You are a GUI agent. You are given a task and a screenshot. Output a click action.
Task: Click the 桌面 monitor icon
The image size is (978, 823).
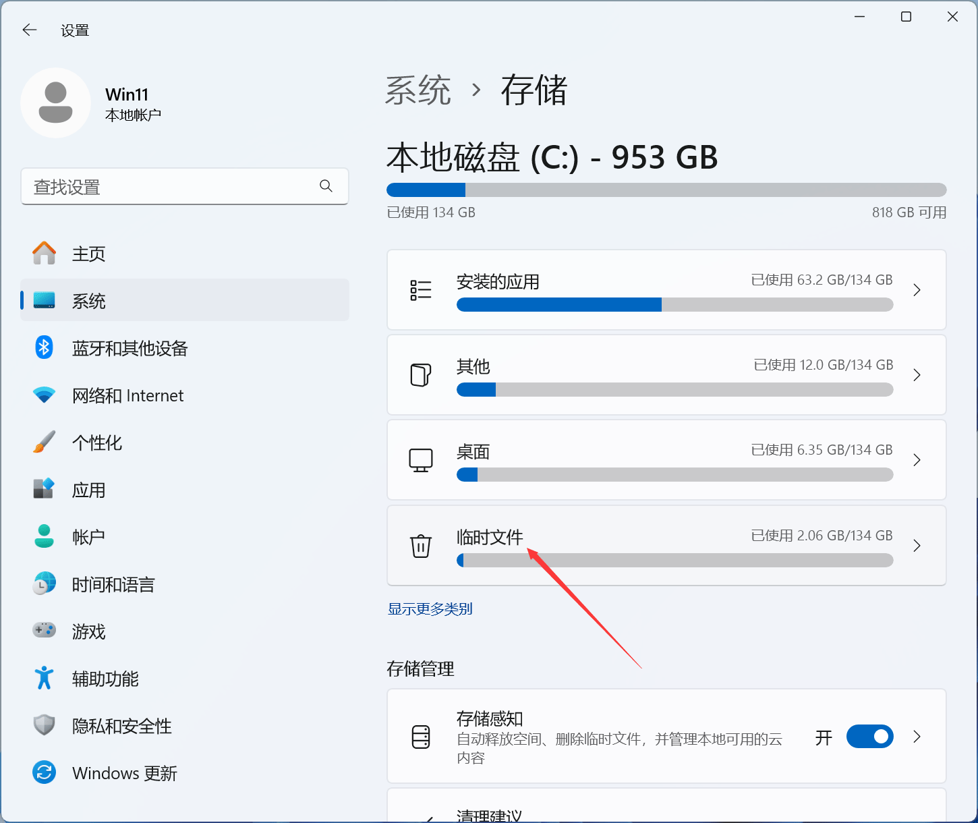click(x=421, y=460)
